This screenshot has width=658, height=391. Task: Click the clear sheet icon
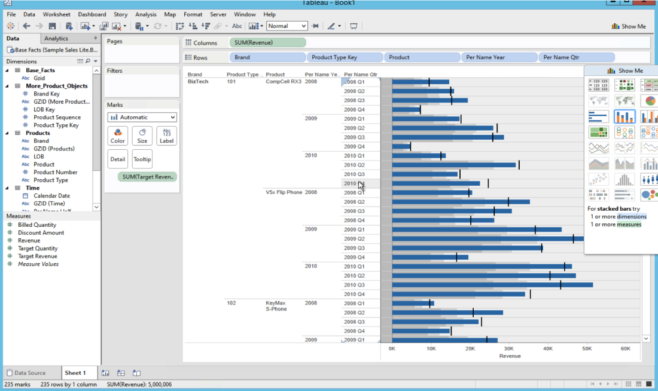(x=117, y=26)
